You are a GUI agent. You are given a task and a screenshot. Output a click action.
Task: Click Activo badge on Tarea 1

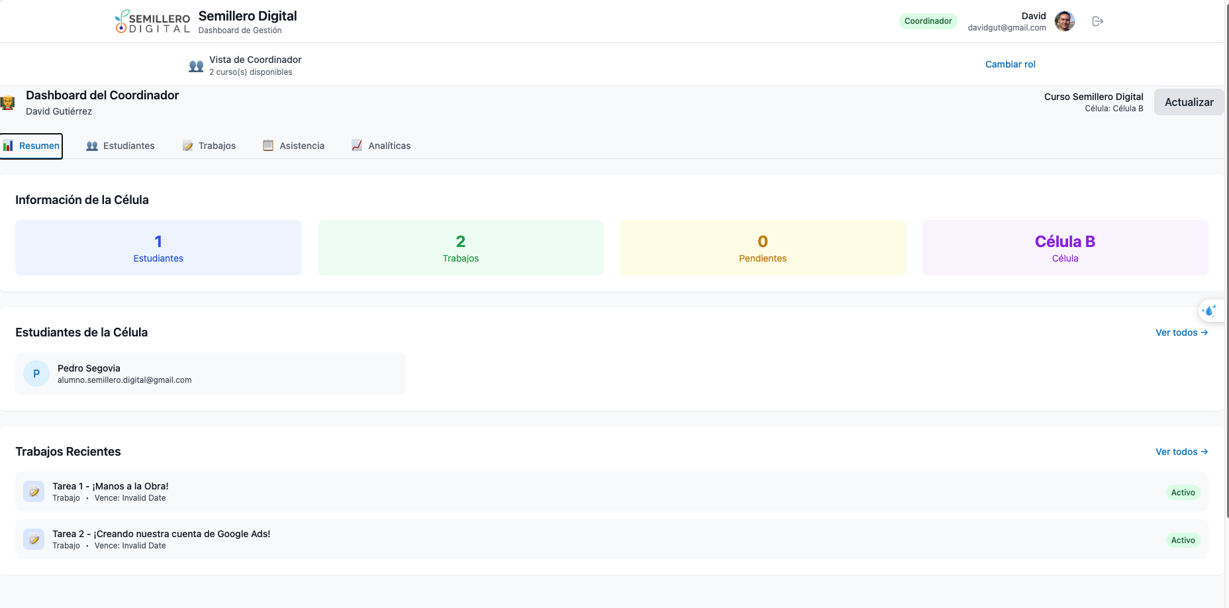click(1183, 492)
